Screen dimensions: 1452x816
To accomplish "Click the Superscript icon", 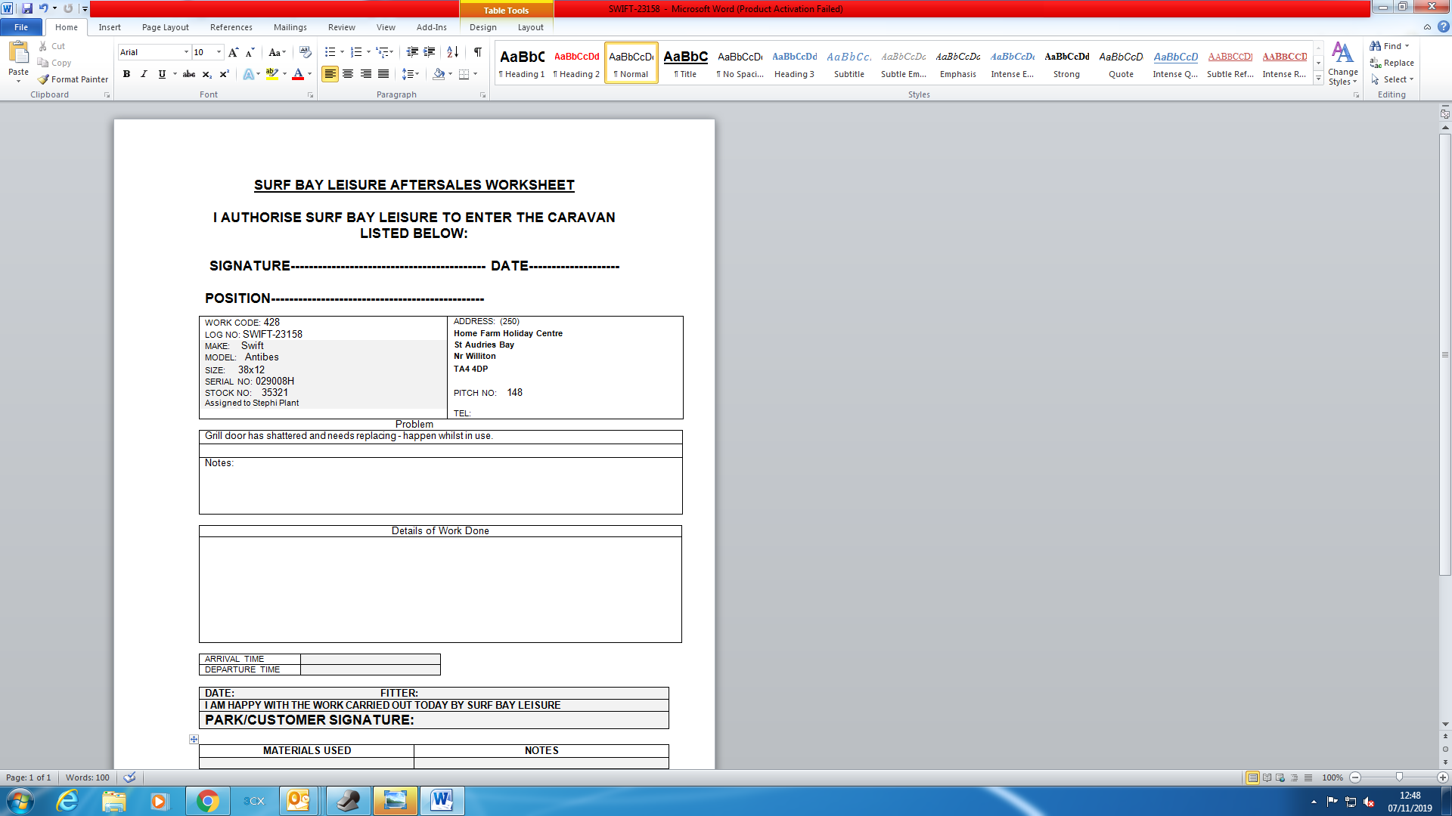I will tap(224, 74).
